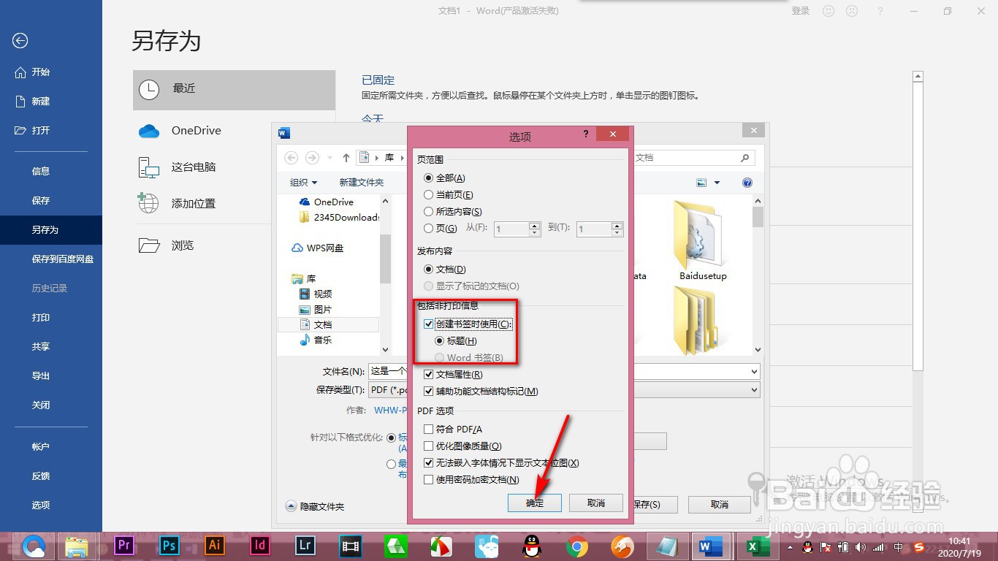Screen dimensions: 998x561
Task: Click the forward navigation arrow in Save As dialog
Action: pos(312,158)
